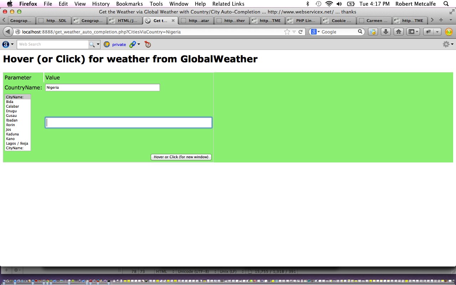Select Enugu in the city list
This screenshot has height=285, width=456.
click(18, 111)
